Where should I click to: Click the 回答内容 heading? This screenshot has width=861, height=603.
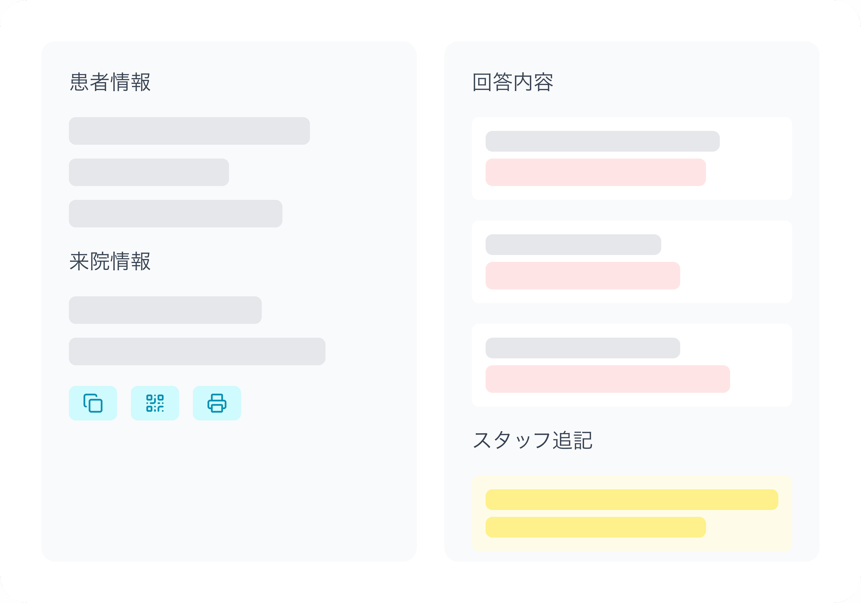513,82
